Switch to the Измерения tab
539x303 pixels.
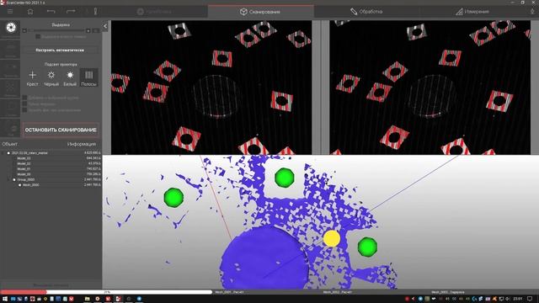[472, 12]
